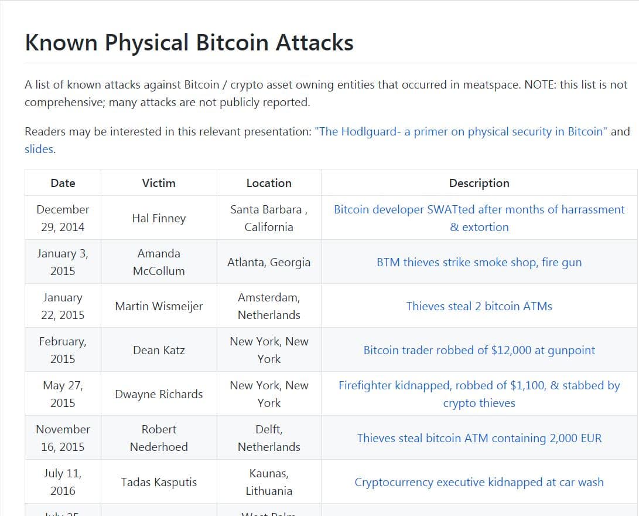639x516 pixels.
Task: Open the slides link
Action: pos(39,149)
